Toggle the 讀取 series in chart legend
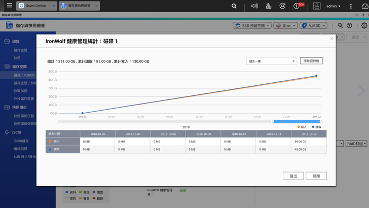This screenshot has width=369, height=208. click(x=317, y=127)
